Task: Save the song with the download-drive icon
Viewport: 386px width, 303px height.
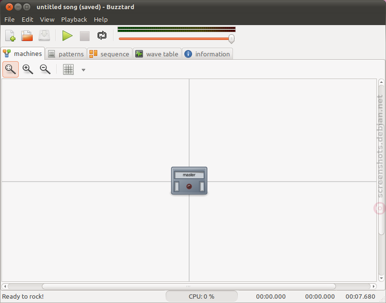Action: [x=44, y=36]
